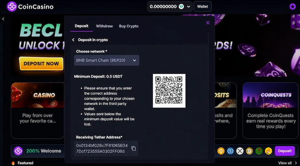The width and height of the screenshot is (300, 166).
Task: Open the Casino card
Action: [37, 110]
